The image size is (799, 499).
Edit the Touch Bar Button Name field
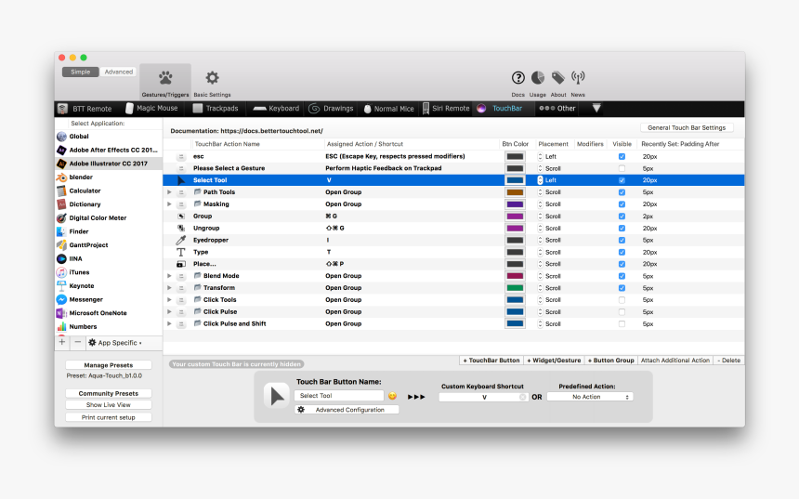[x=339, y=396]
